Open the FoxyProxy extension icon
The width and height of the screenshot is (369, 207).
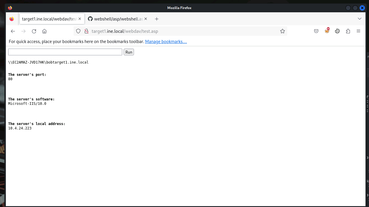point(327,31)
